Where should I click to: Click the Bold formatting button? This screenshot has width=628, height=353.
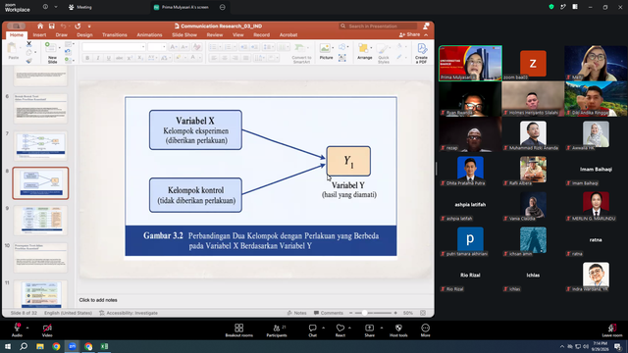(87, 58)
